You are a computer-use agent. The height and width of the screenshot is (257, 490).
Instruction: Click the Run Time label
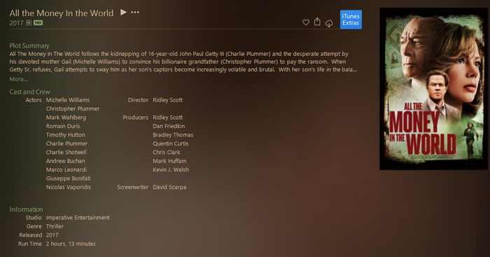click(x=29, y=244)
